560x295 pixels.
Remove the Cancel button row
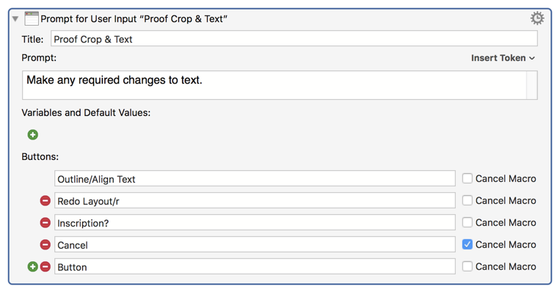45,244
